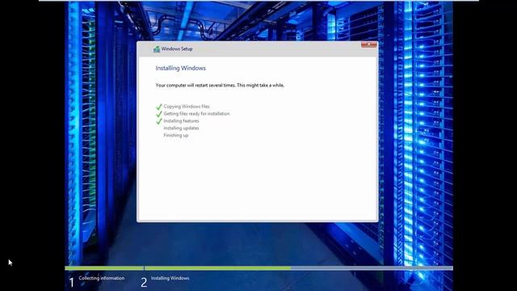This screenshot has width=517, height=291.
Task: Select the 'Finishing up' step text
Action: pos(176,135)
